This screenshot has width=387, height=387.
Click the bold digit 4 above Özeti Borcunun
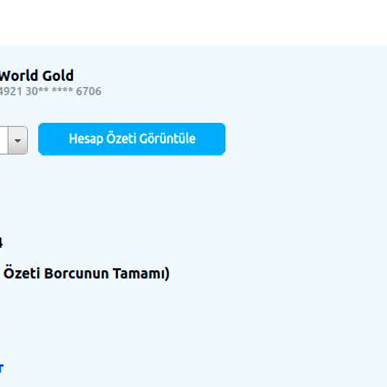click(x=1, y=243)
